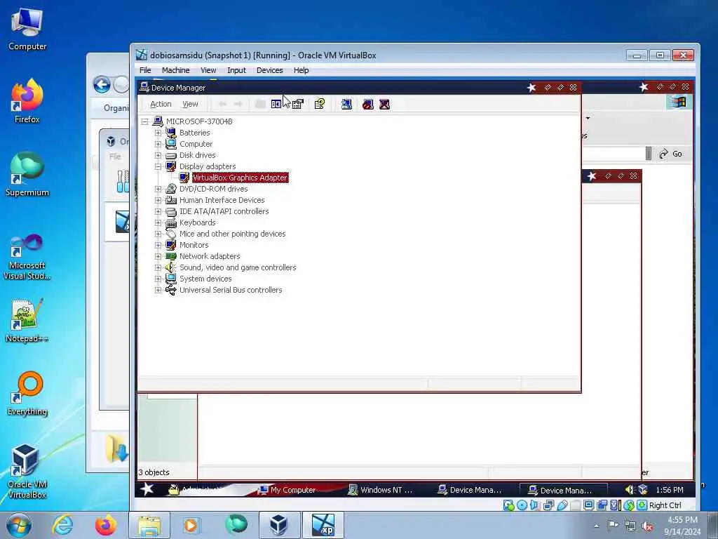Click the VirtualBox hard disk status icon
Image resolution: width=718 pixels, height=539 pixels.
click(508, 505)
